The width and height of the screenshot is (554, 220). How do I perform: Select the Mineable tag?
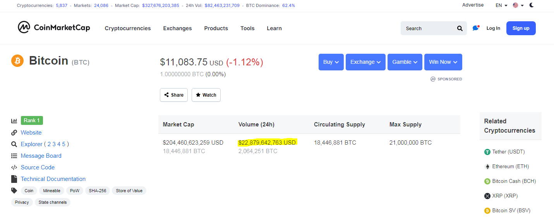(x=51, y=191)
